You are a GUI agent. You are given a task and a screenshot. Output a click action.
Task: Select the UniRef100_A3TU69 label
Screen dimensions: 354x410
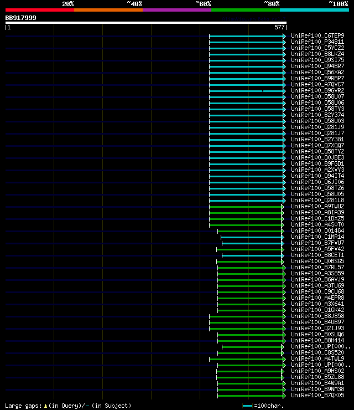coord(317,286)
